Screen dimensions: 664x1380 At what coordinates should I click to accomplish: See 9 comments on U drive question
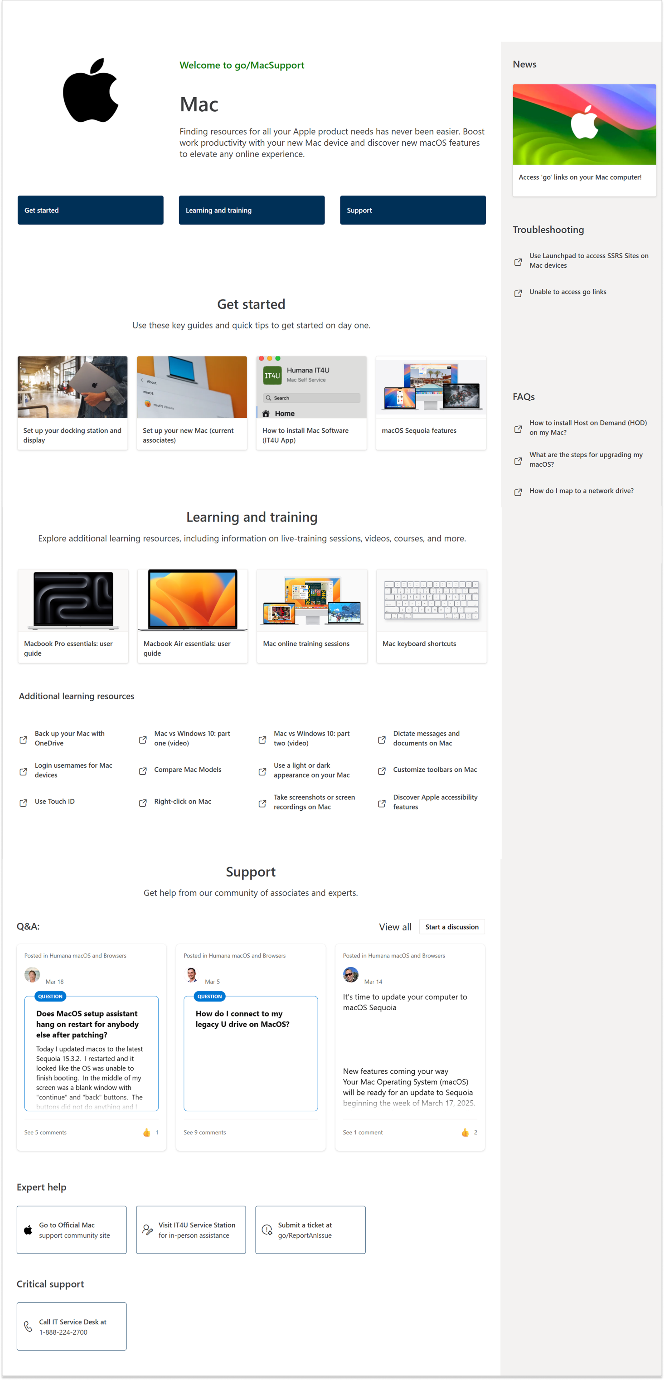point(205,1132)
